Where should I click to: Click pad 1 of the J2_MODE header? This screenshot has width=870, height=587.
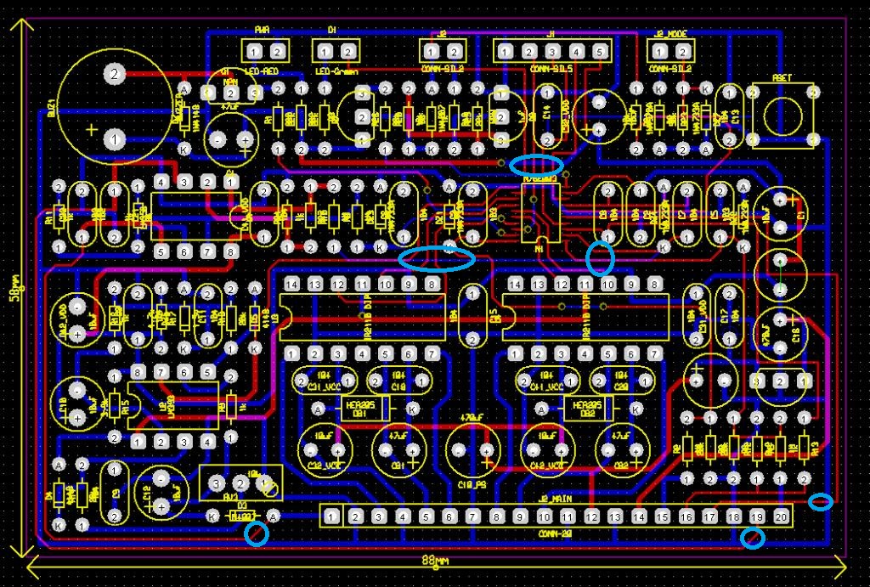pyautogui.click(x=659, y=52)
